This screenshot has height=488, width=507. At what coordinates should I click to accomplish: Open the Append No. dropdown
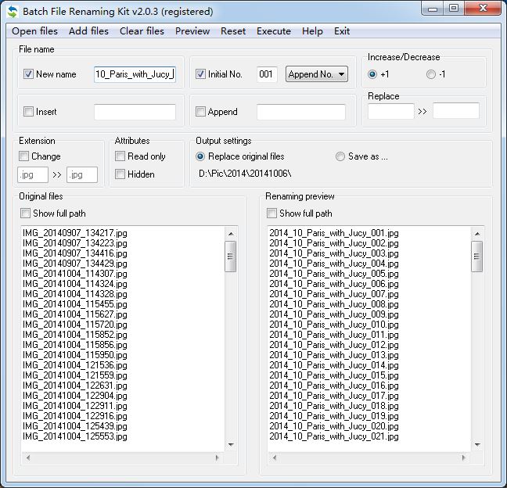[316, 74]
